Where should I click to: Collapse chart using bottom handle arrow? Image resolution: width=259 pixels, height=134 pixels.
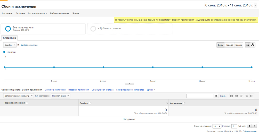(x=129, y=83)
